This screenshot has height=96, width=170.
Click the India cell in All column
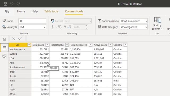20,81
